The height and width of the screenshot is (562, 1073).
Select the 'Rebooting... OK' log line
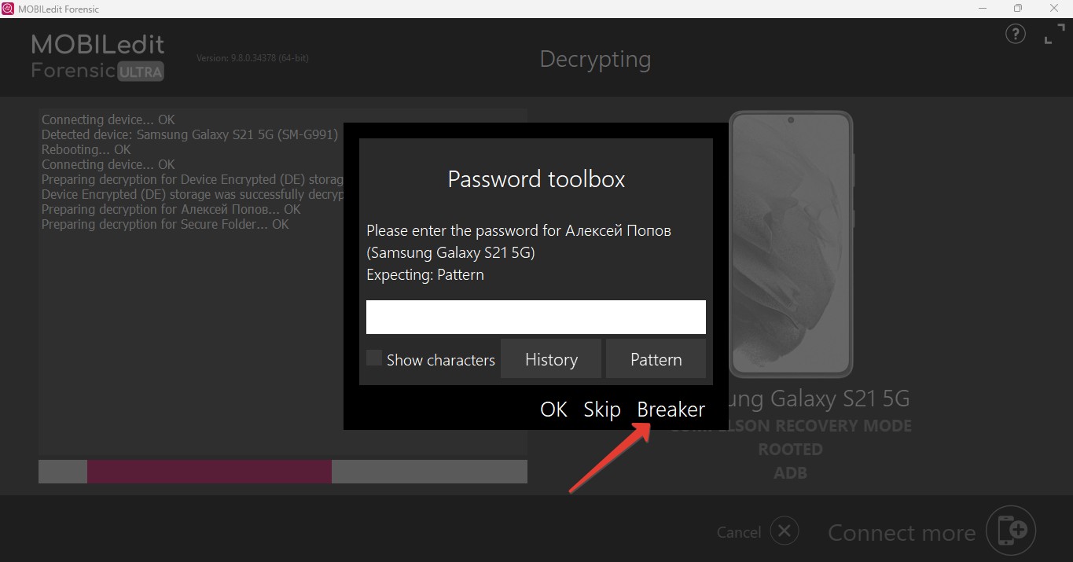coord(86,149)
